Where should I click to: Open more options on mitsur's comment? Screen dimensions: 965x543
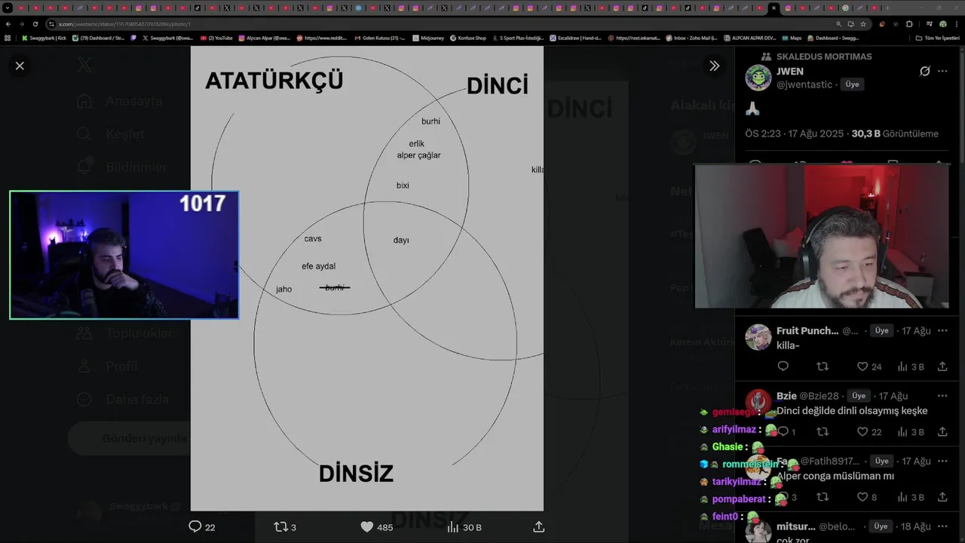point(942,526)
